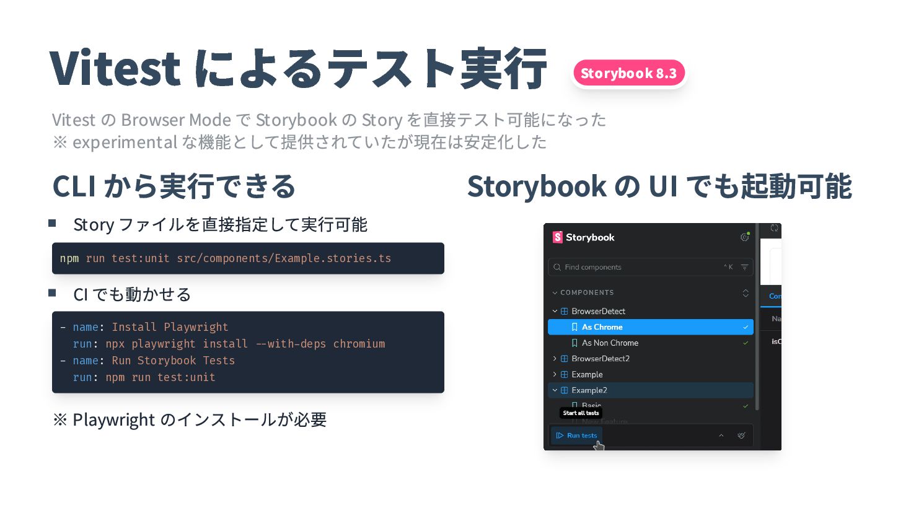Click the Run tests button
Viewport: 911px width, 513px height.
576,436
